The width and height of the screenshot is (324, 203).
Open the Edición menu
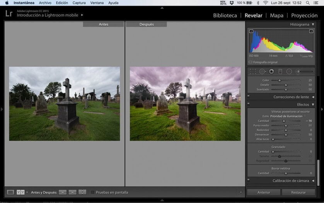(x=62, y=3)
